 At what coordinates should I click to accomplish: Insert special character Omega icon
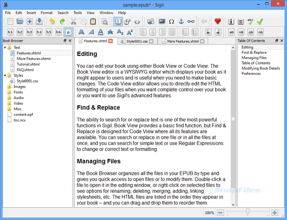171,22
